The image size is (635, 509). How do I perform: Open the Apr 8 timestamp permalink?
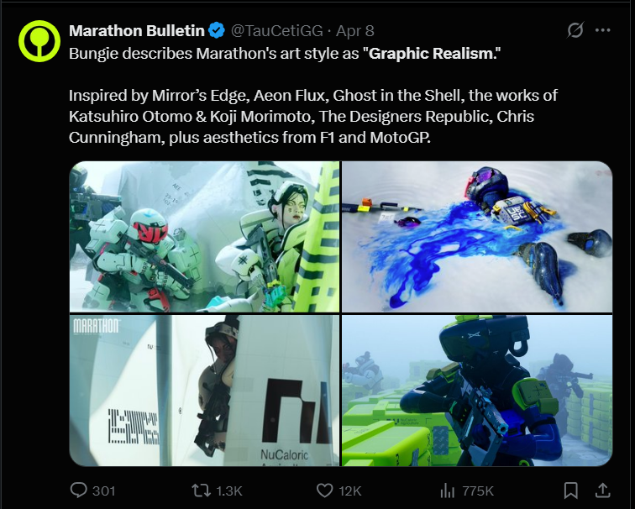[354, 31]
